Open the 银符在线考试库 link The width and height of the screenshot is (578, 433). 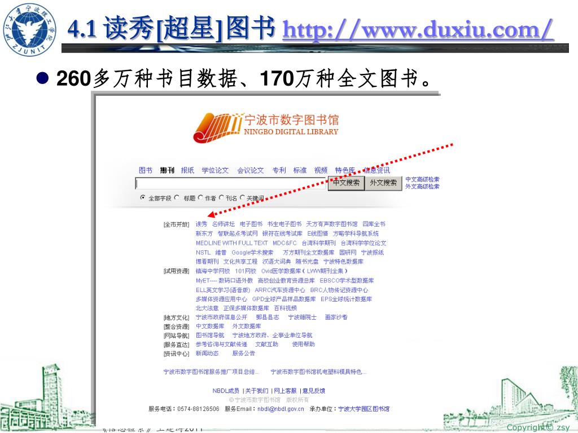pos(282,233)
